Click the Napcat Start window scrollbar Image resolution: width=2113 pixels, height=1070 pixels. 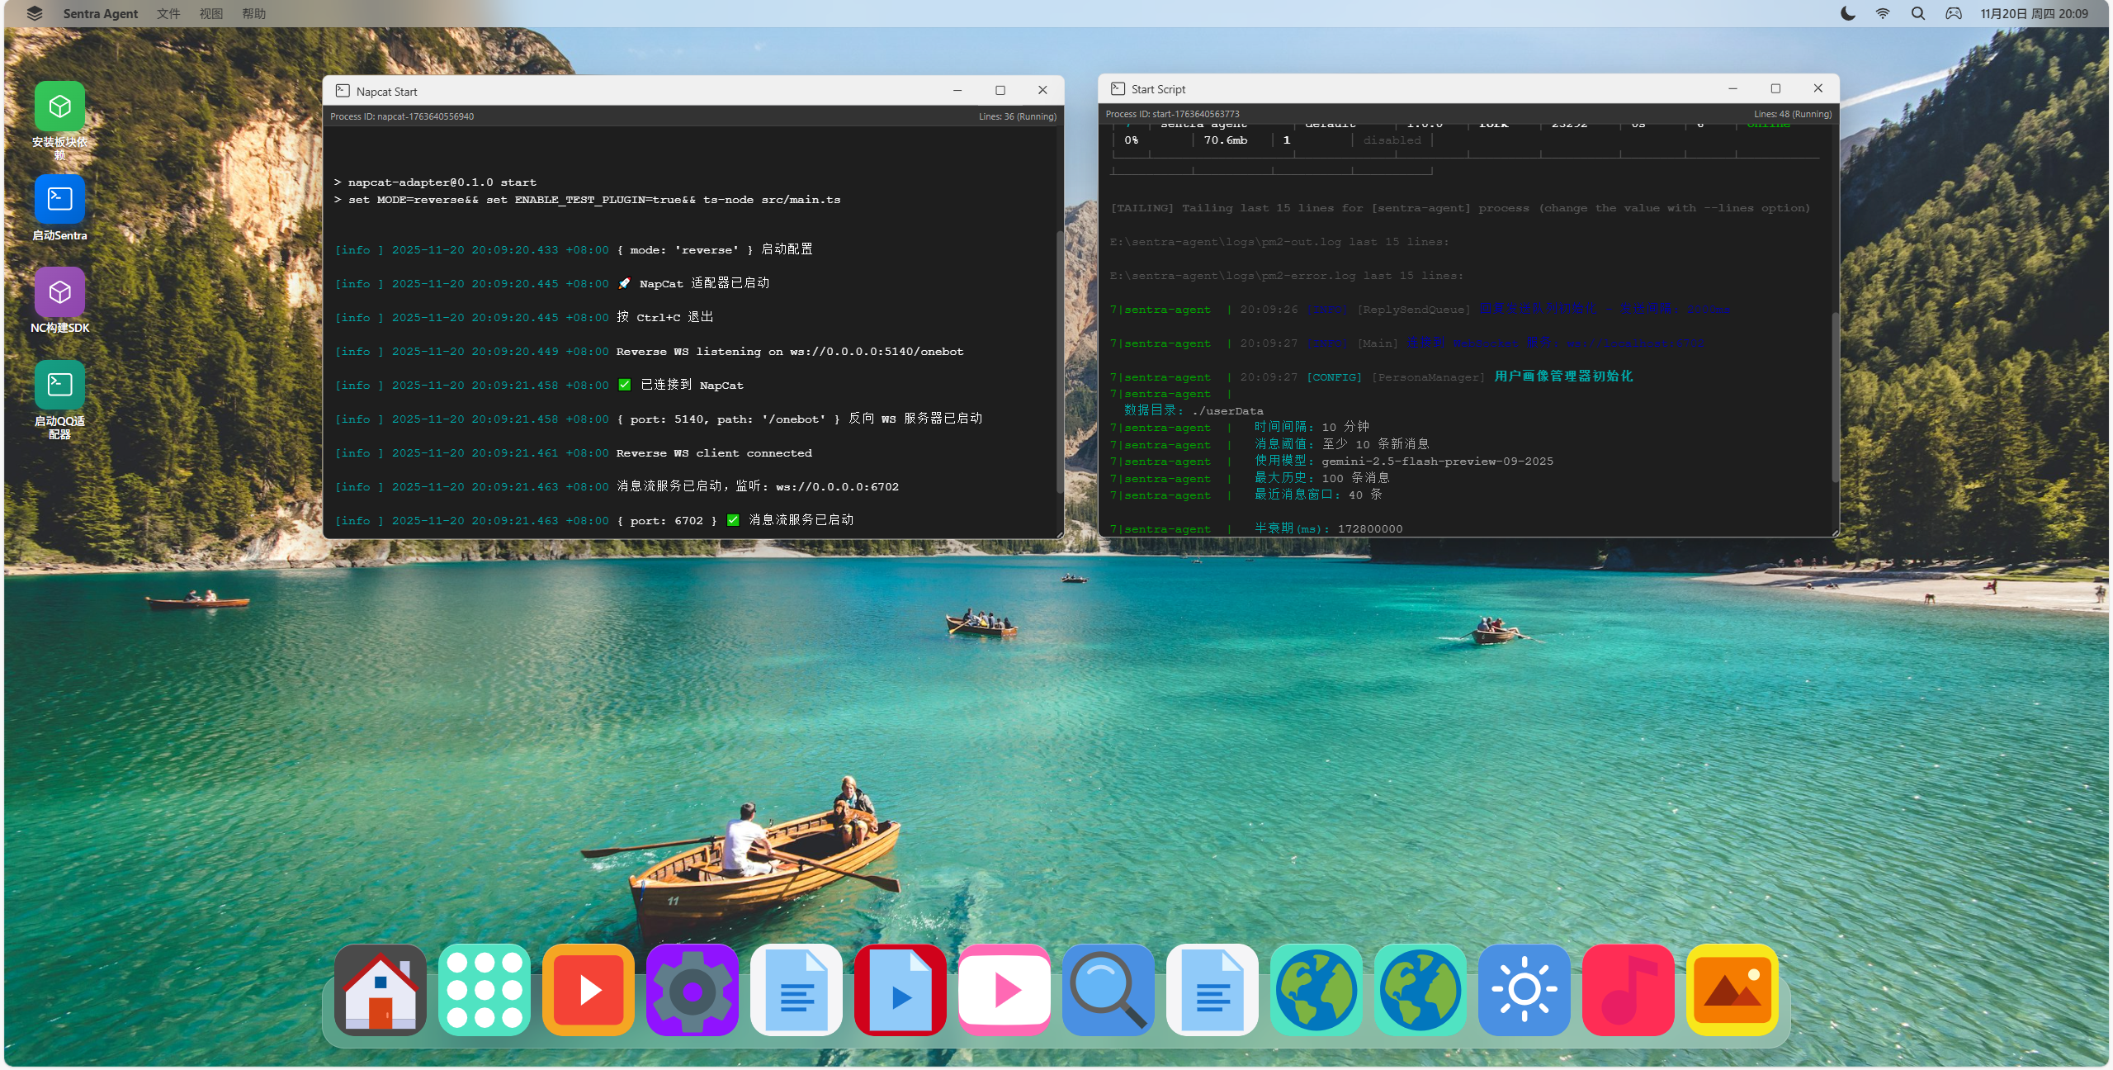pos(1060,363)
